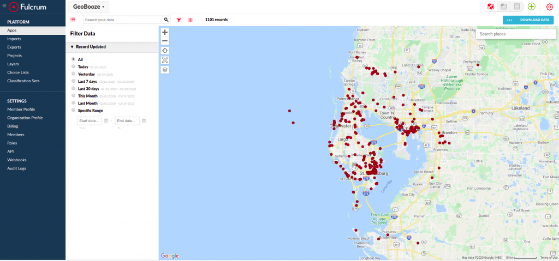Toggle the red list view icon
559x261 pixels.
click(73, 20)
